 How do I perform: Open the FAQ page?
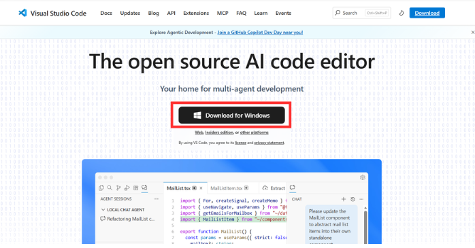[x=241, y=13]
